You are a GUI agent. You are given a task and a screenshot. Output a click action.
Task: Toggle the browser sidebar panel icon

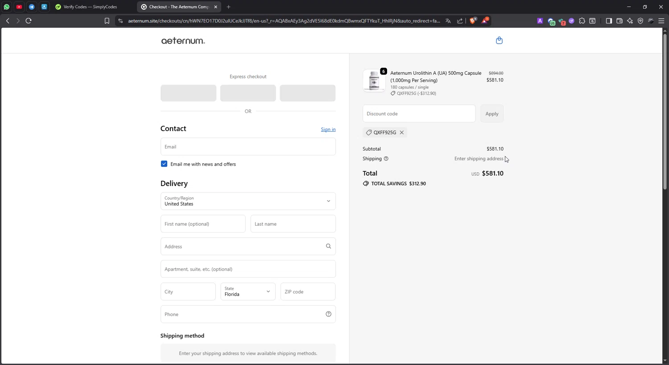(609, 21)
